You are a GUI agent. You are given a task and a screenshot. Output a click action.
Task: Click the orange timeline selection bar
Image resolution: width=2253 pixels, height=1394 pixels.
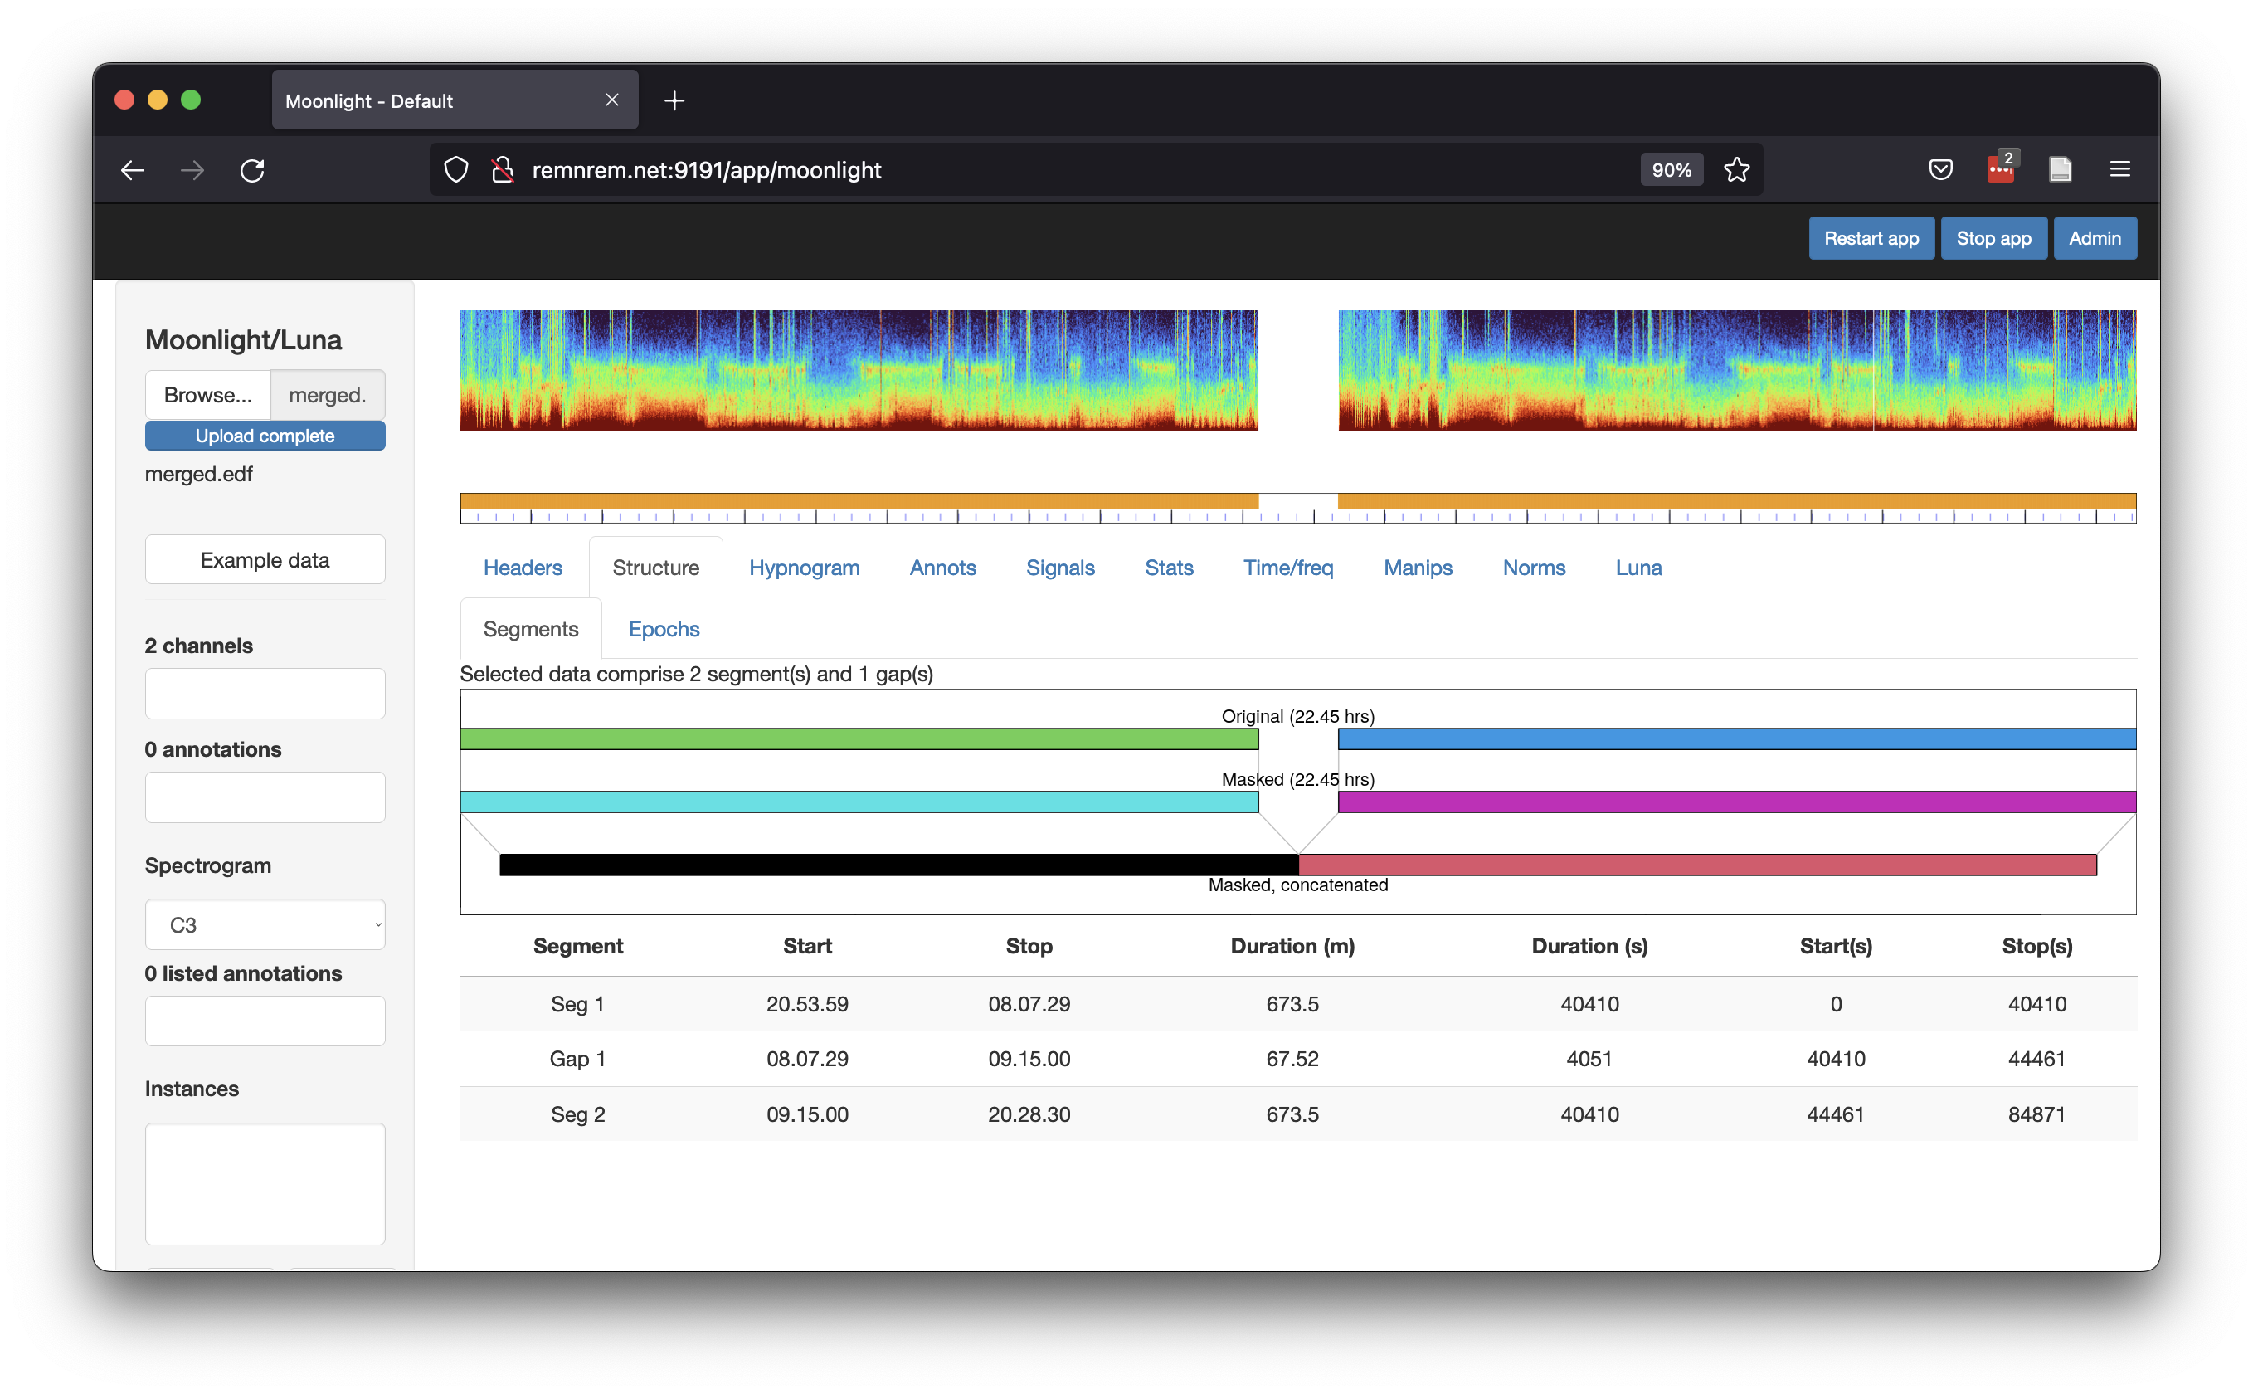pyautogui.click(x=857, y=501)
